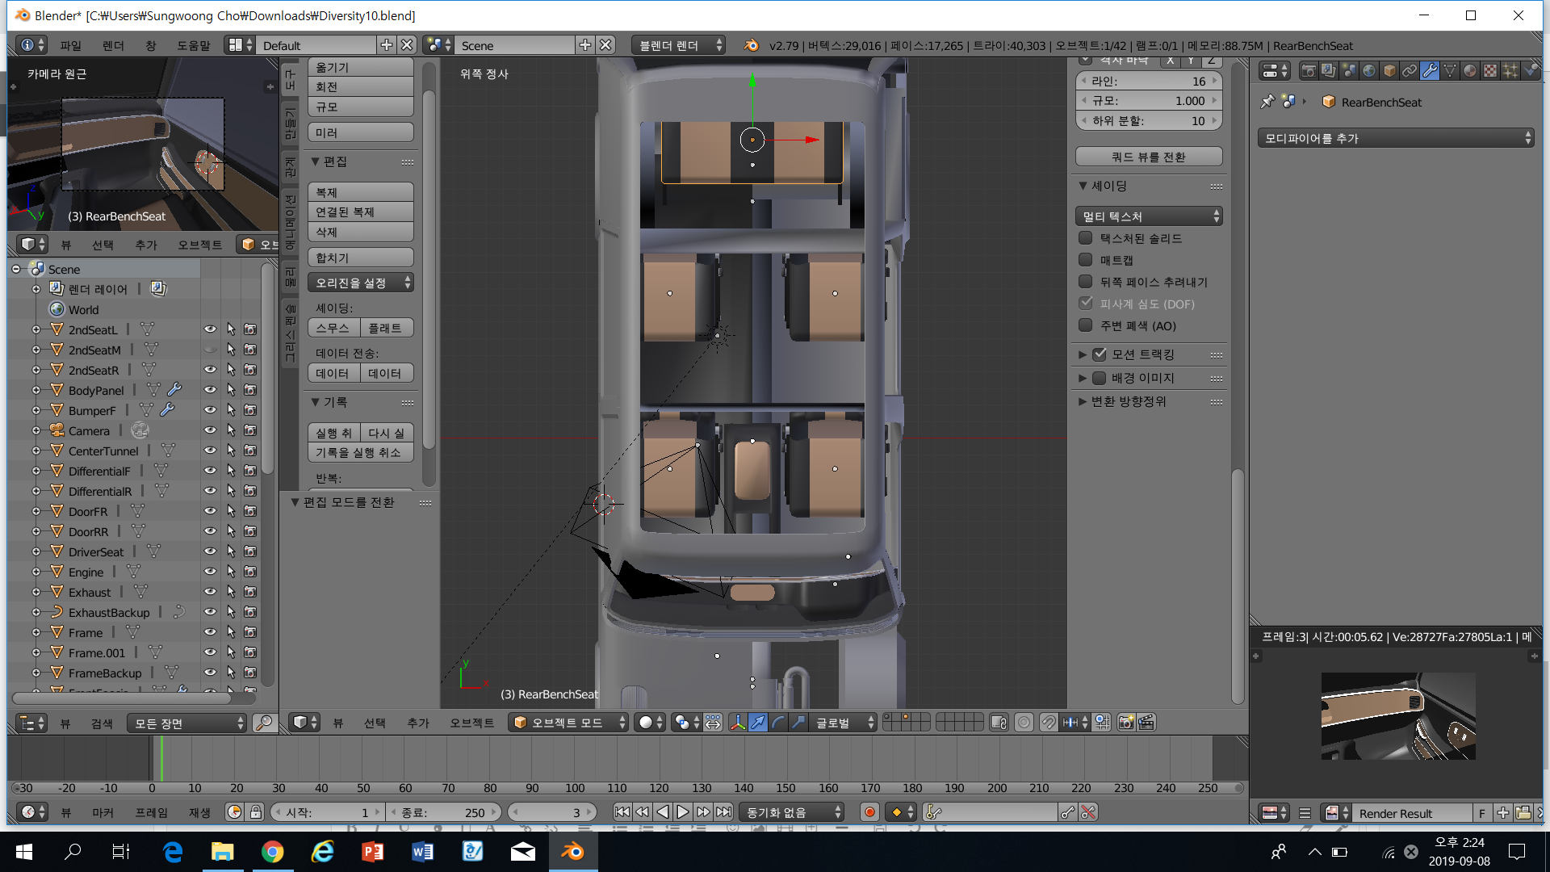The image size is (1550, 872).
Task: Click the 합치기 button
Action: pyautogui.click(x=360, y=258)
